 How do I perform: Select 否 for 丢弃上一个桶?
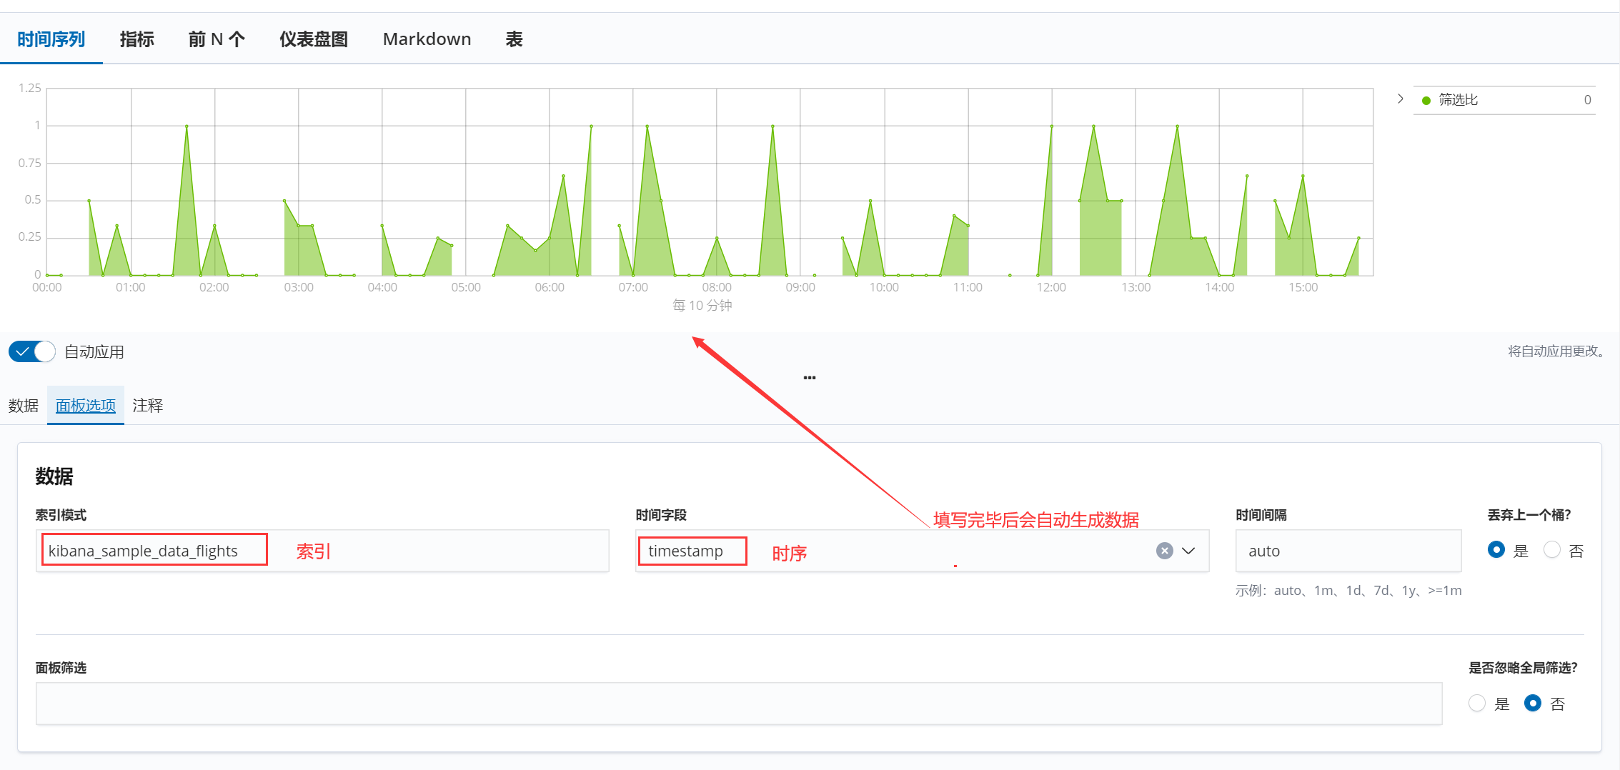tap(1551, 550)
